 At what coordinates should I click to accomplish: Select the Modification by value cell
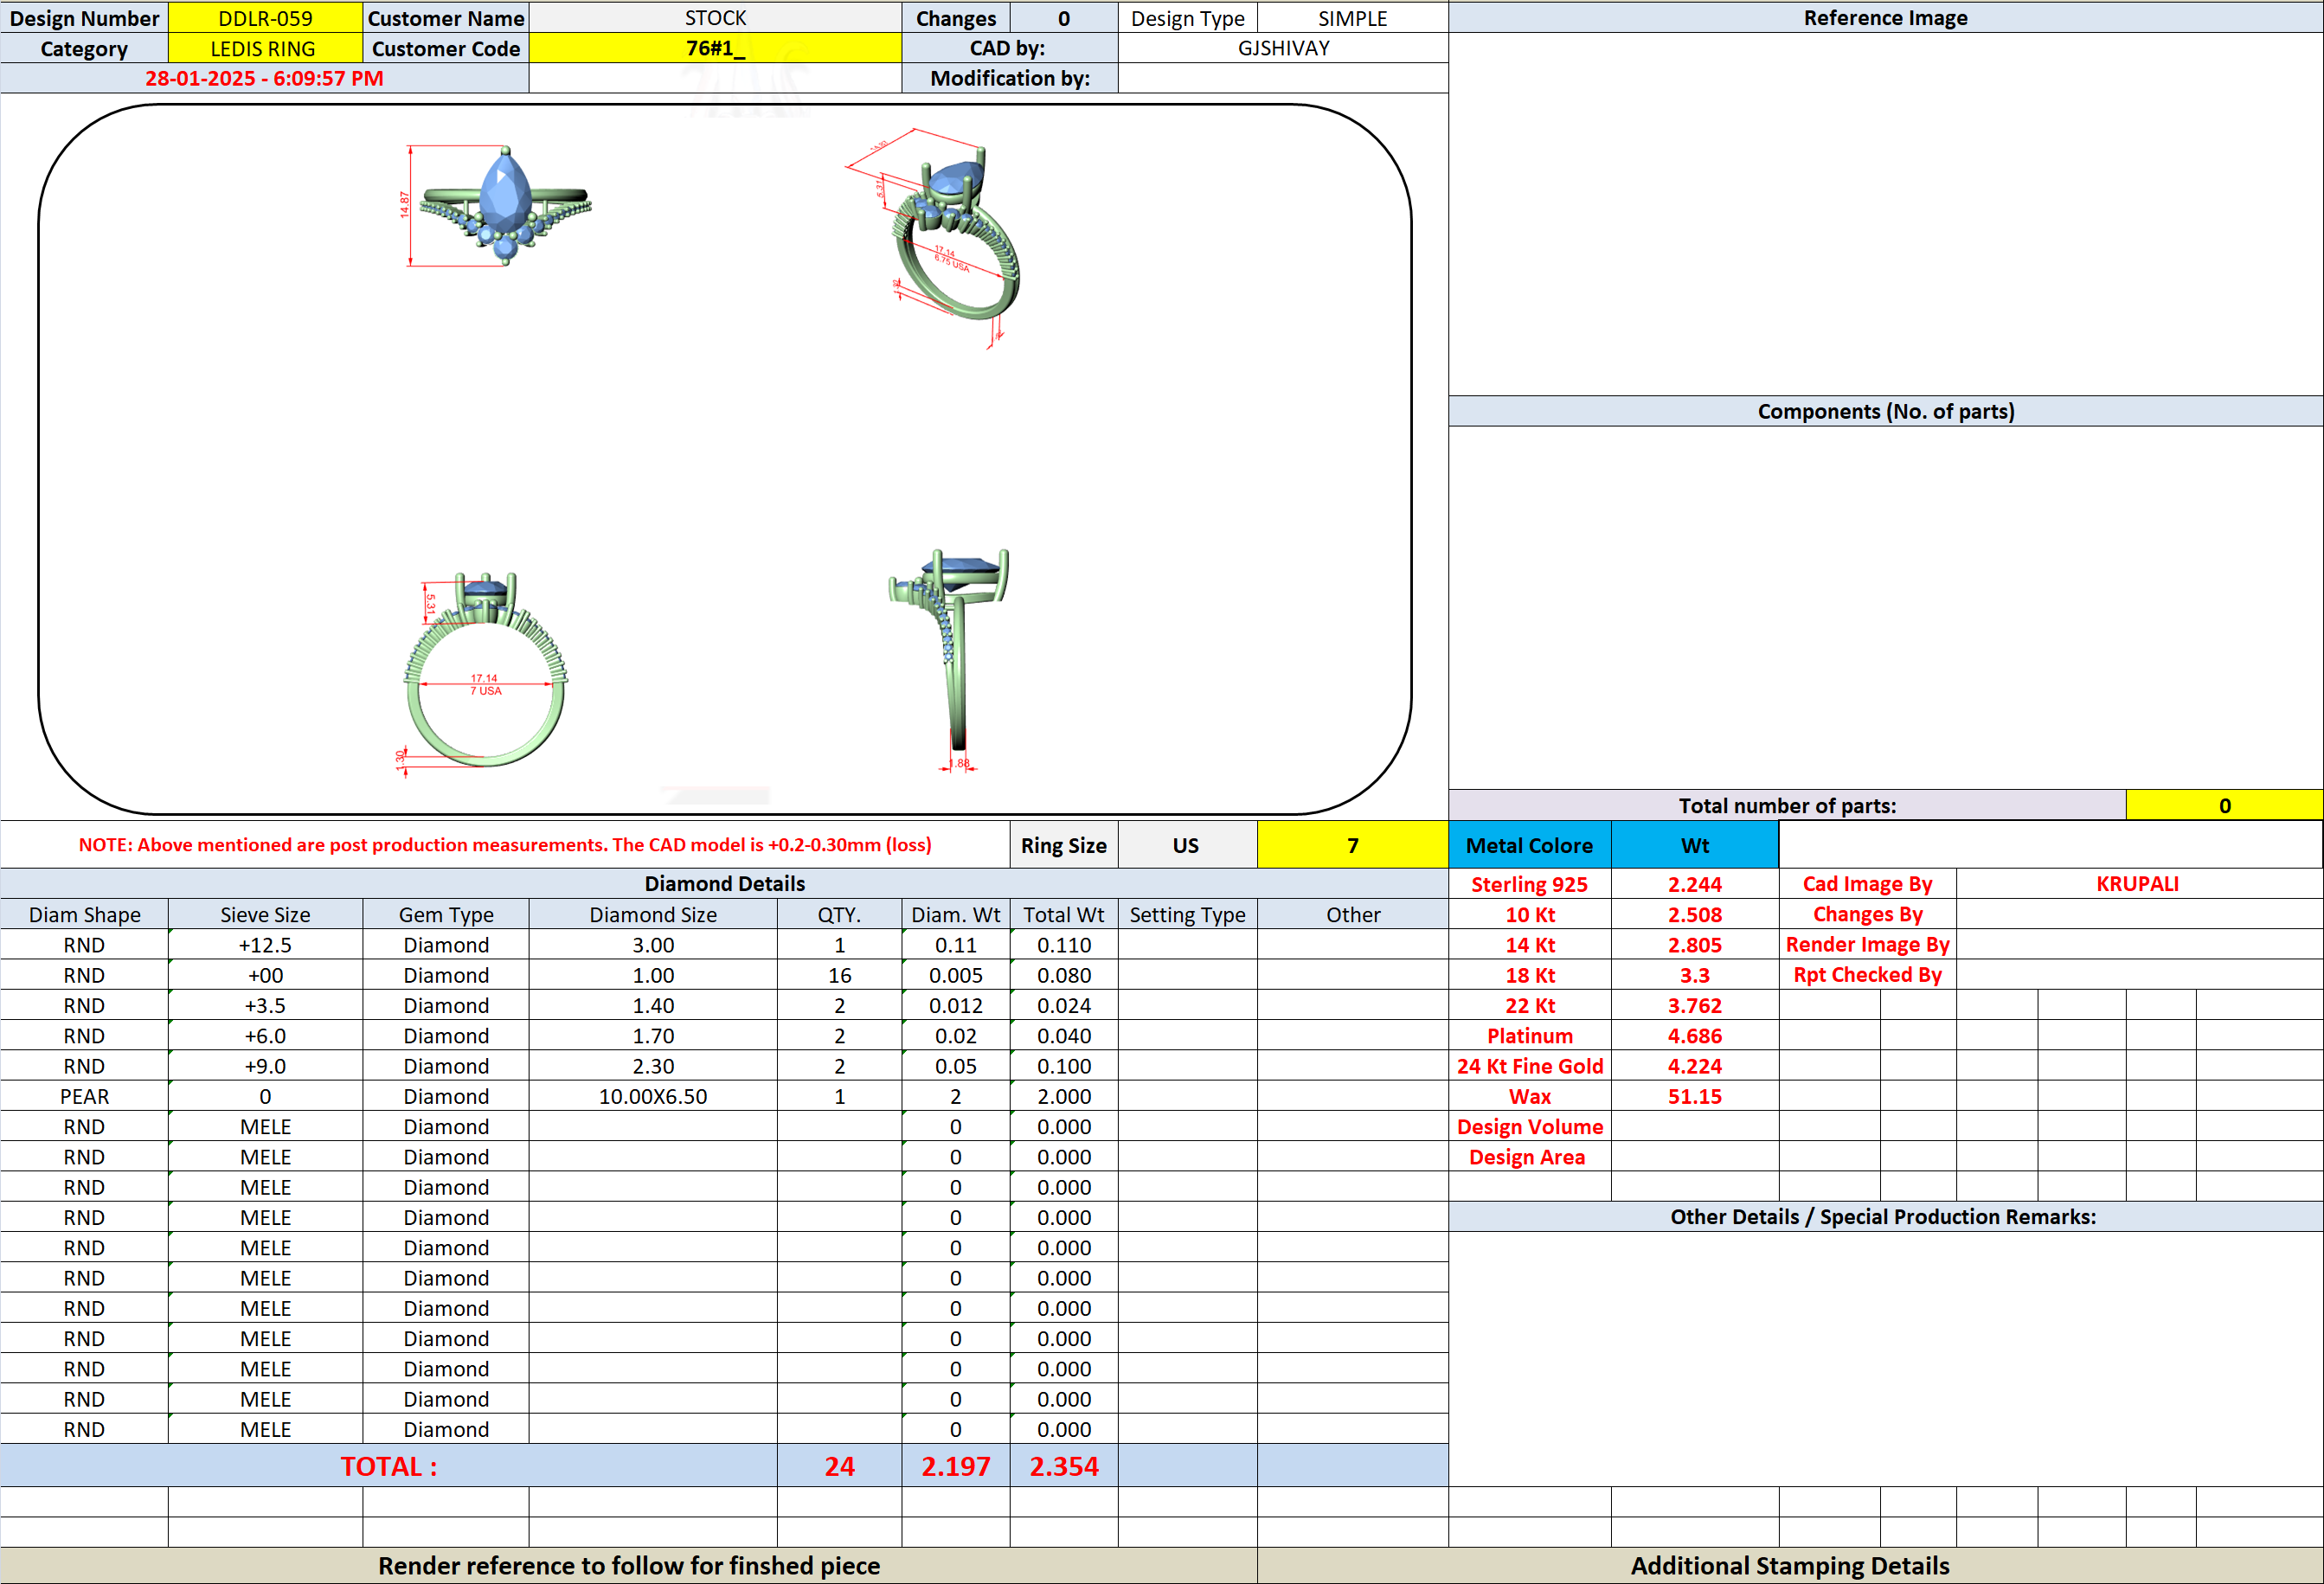(1283, 79)
